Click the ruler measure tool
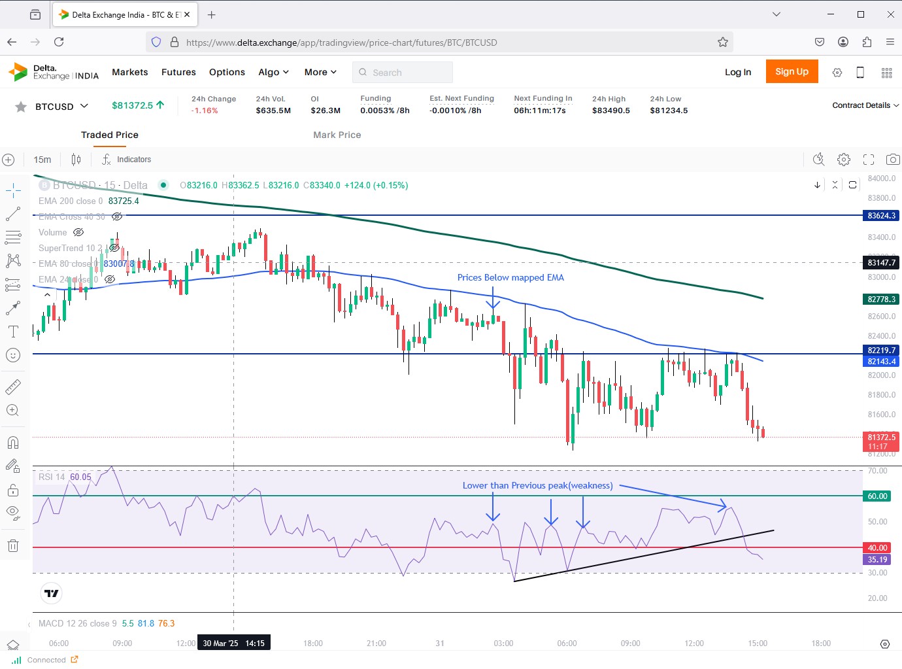The height and width of the screenshot is (669, 902). 13,387
